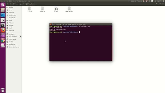Click the network speed monitor indicator
165x93 pixels.
coord(137,1)
